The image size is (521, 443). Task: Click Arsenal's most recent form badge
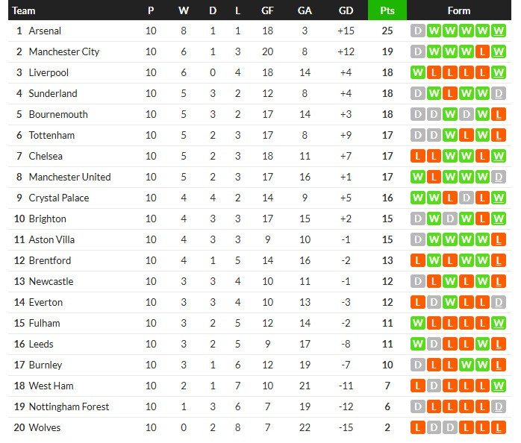tap(499, 31)
